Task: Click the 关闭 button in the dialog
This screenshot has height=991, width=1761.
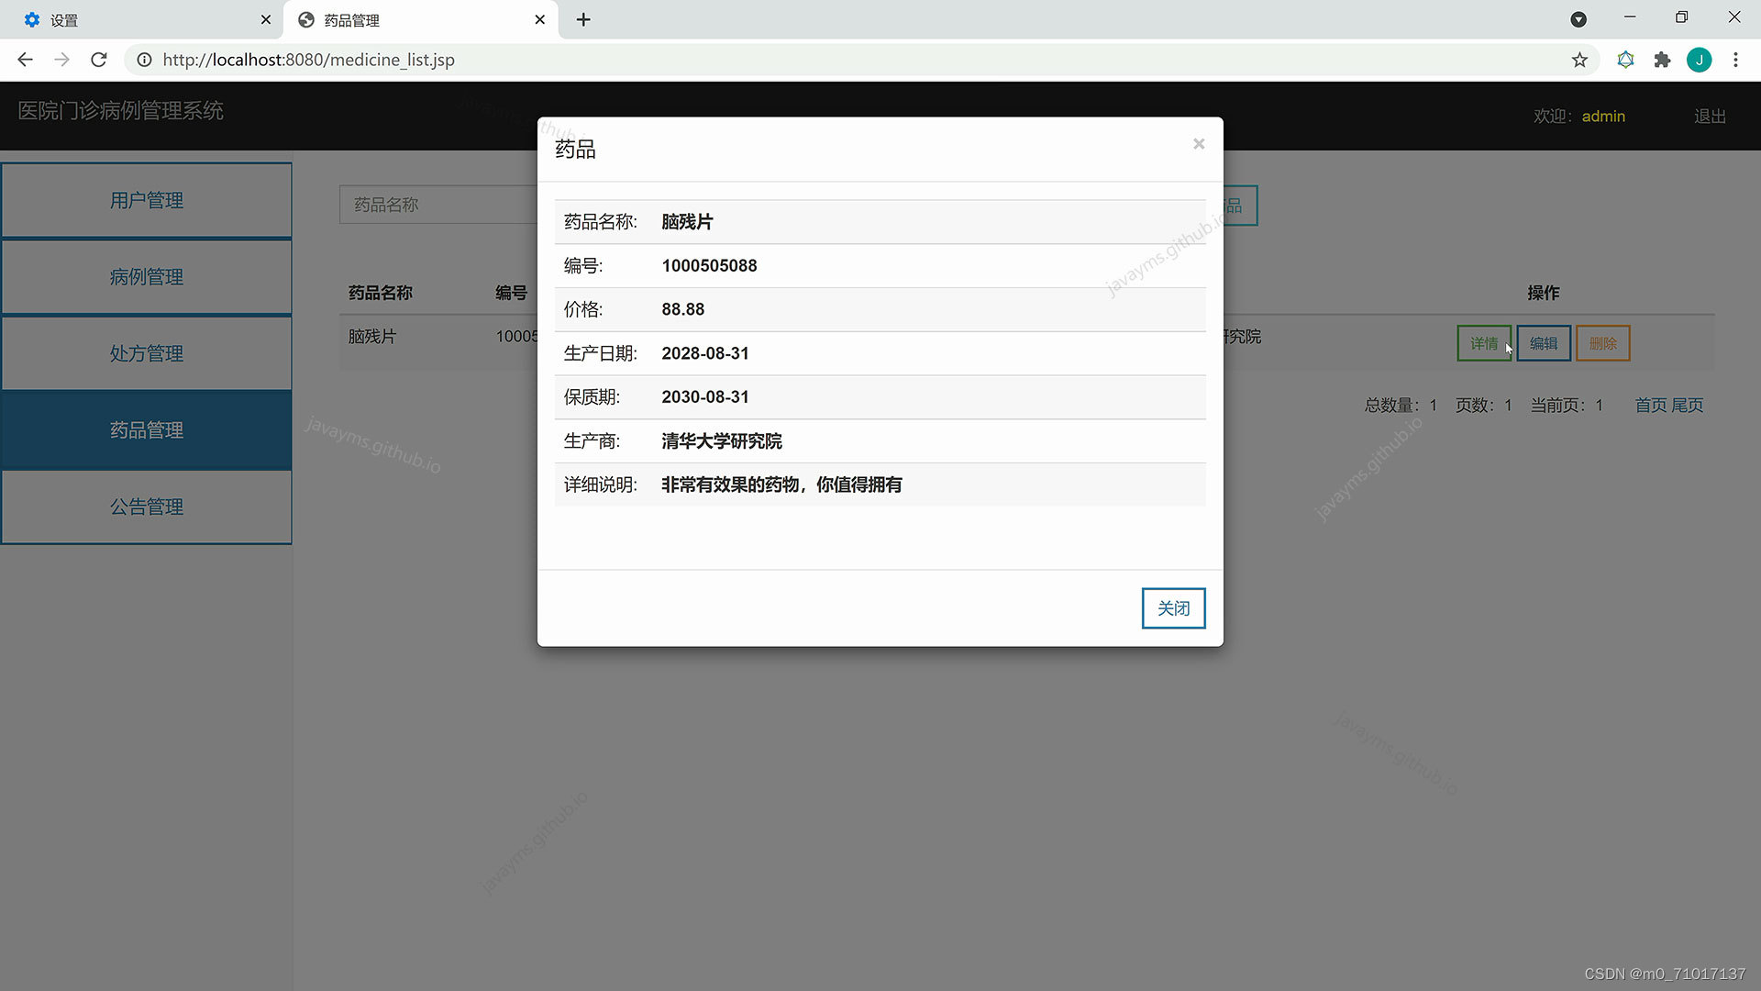Action: (x=1173, y=608)
